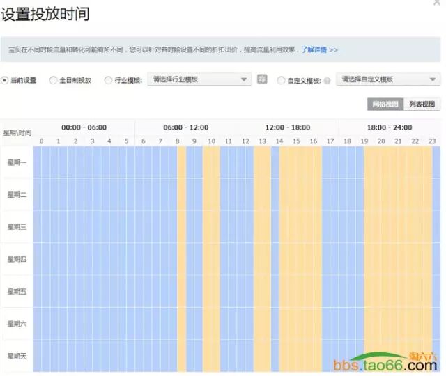Click the 星期三 row label
The width and height of the screenshot is (446, 376).
17,227
